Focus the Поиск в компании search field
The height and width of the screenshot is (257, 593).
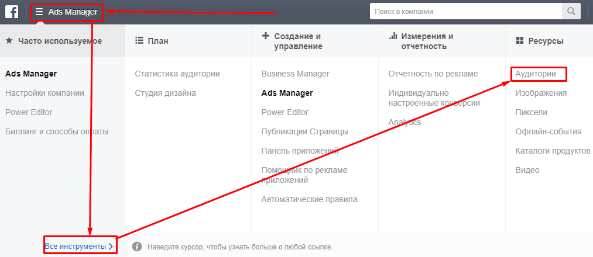[466, 11]
